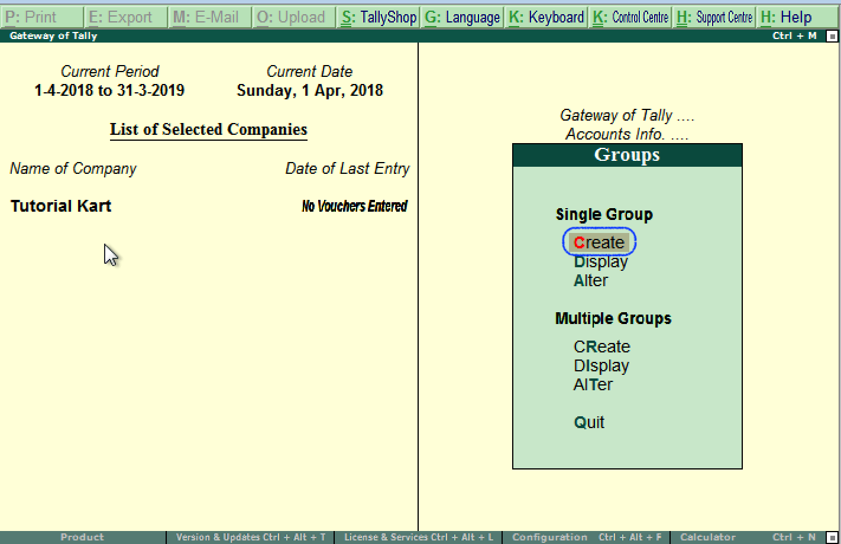Click the Tutorial Kart company name
The height and width of the screenshot is (544, 841).
(x=61, y=206)
